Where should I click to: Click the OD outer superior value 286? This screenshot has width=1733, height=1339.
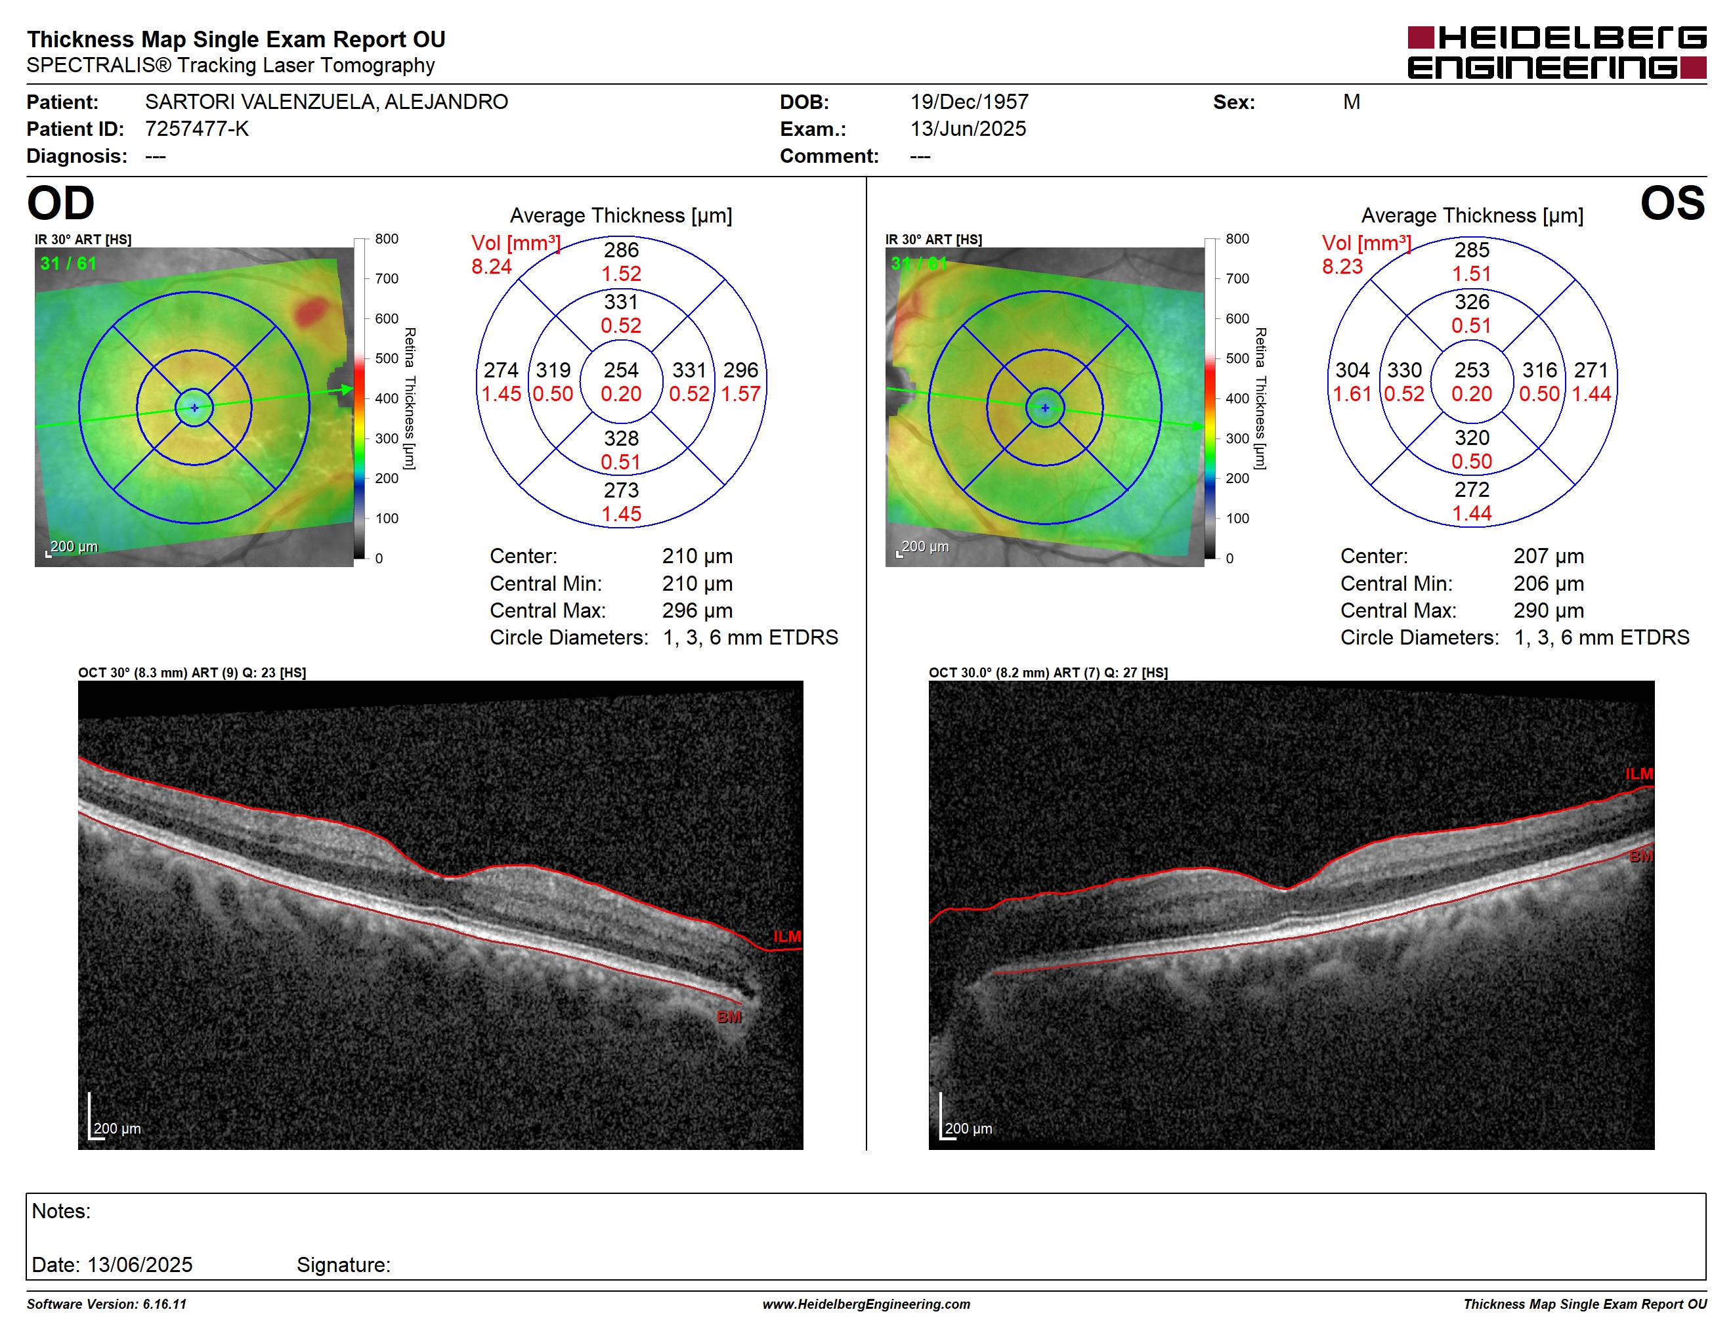[x=620, y=250]
